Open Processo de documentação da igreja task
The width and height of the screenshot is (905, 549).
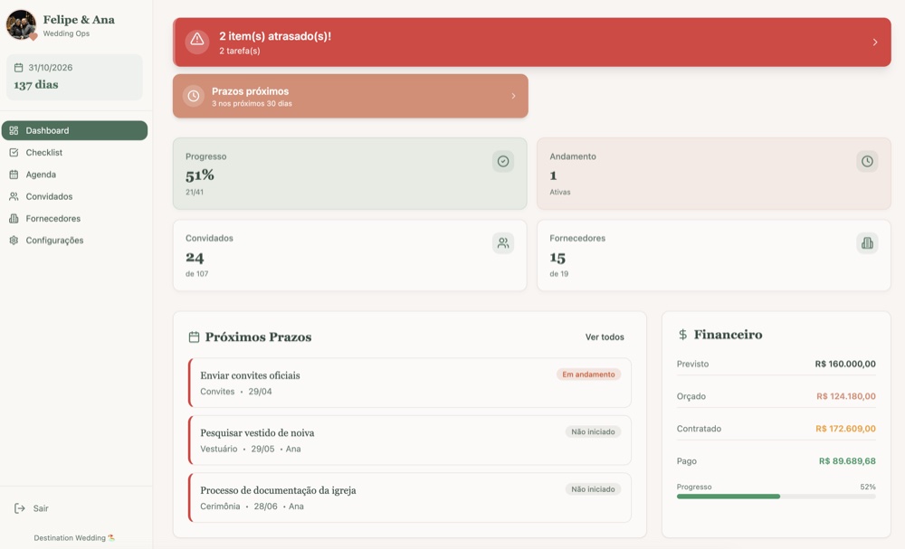410,498
